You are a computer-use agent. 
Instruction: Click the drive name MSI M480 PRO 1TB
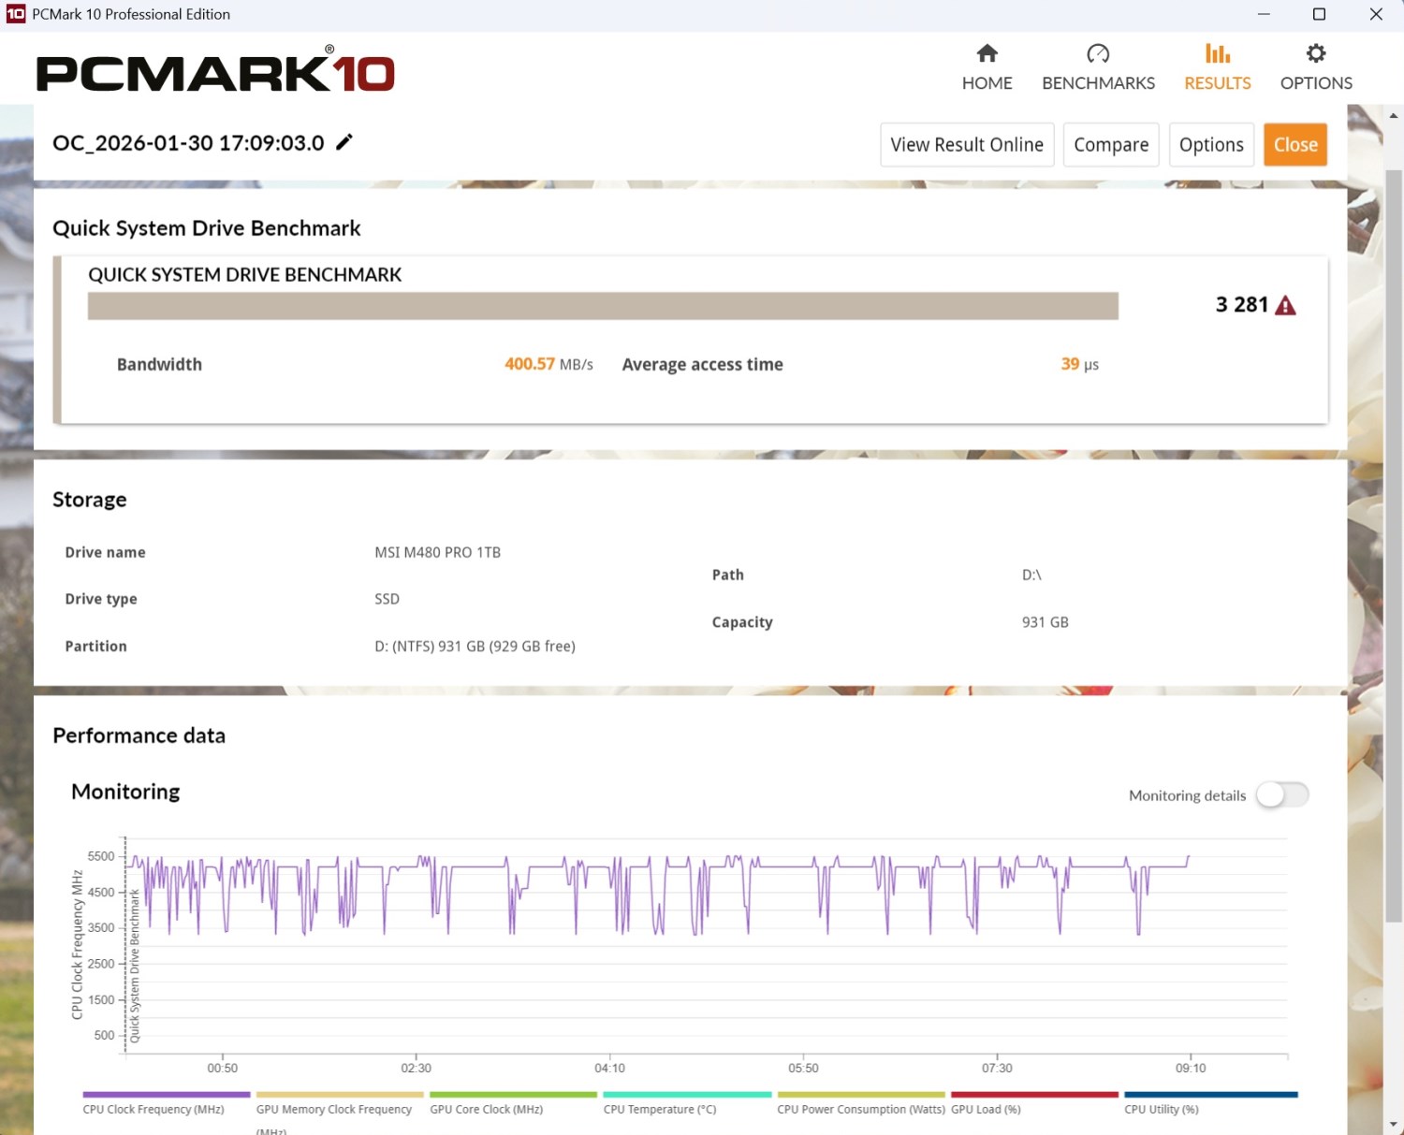pyautogui.click(x=437, y=552)
